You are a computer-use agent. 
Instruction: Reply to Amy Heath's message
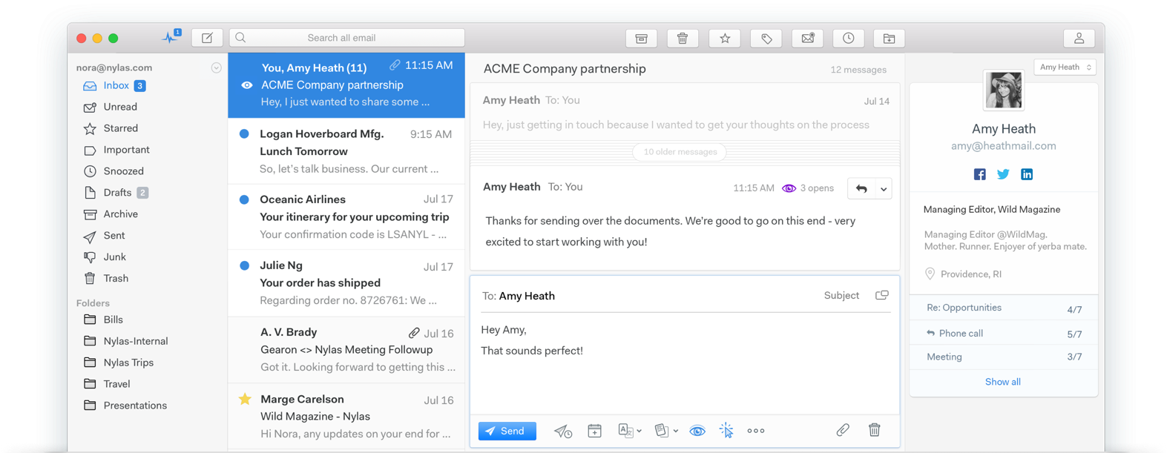(x=861, y=189)
